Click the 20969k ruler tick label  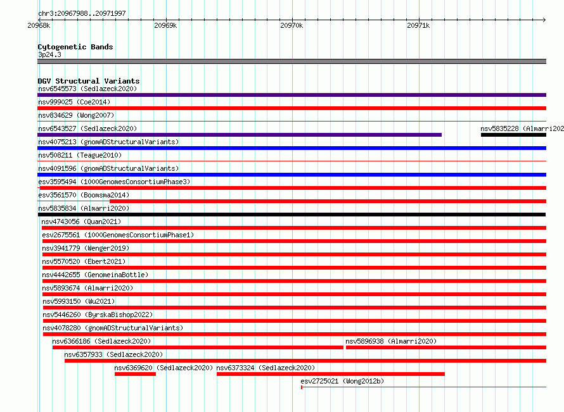(x=165, y=25)
